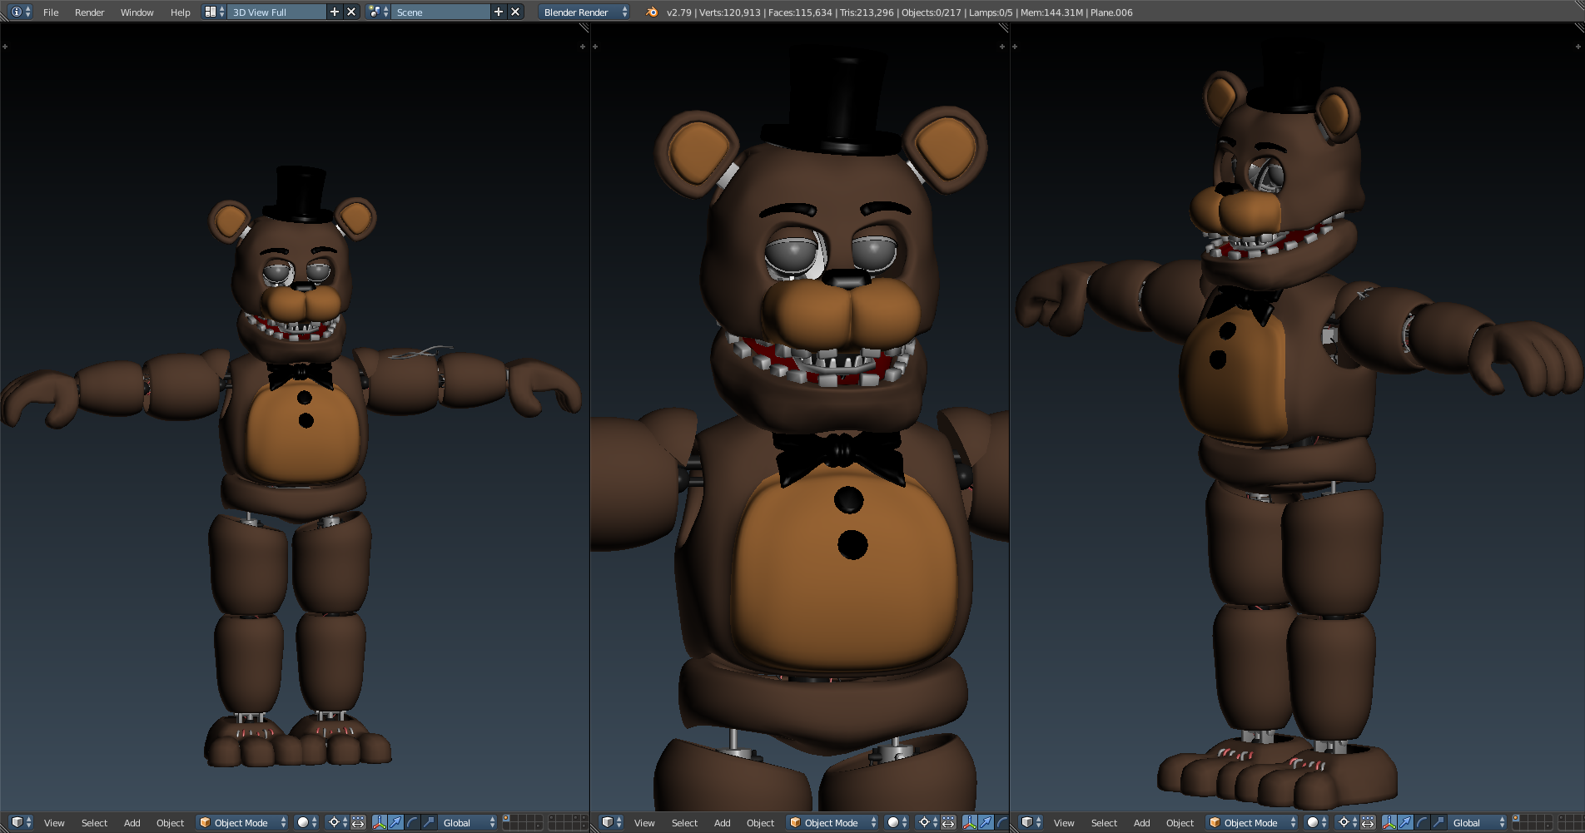Add a new scene
This screenshot has width=1585, height=833.
click(499, 12)
